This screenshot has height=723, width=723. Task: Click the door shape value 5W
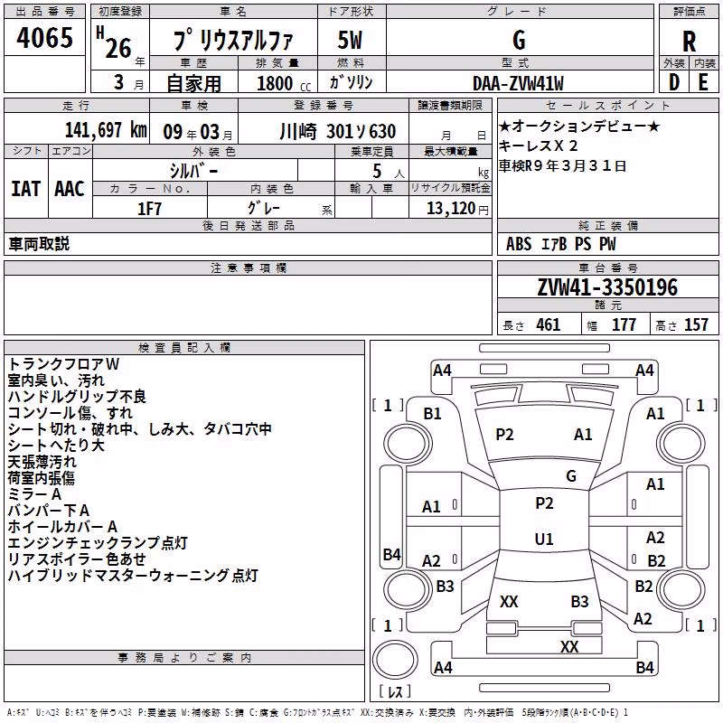[x=351, y=40]
